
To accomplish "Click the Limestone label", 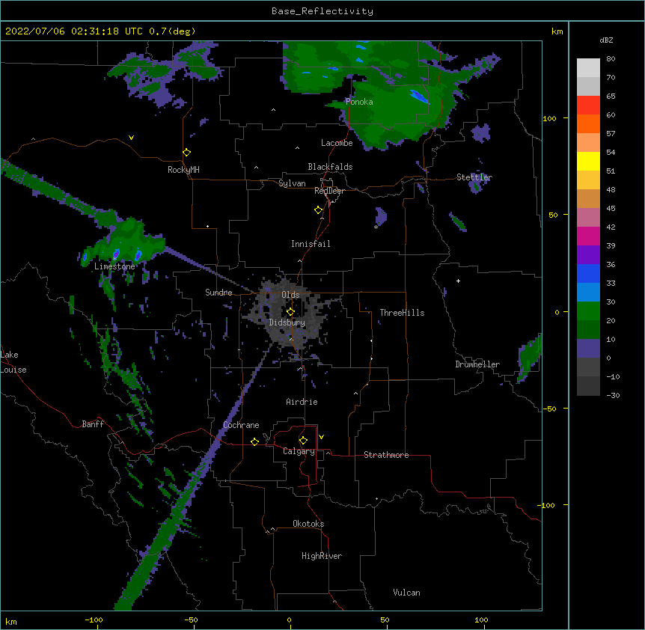I will (114, 266).
